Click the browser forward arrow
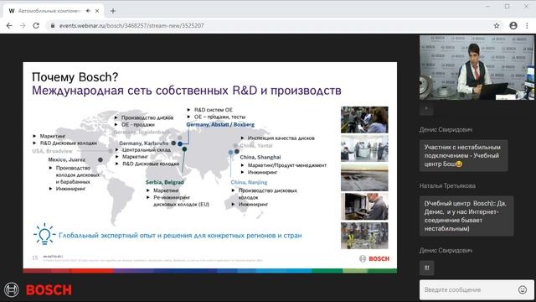Image resolution: width=536 pixels, height=302 pixels. 23,26
